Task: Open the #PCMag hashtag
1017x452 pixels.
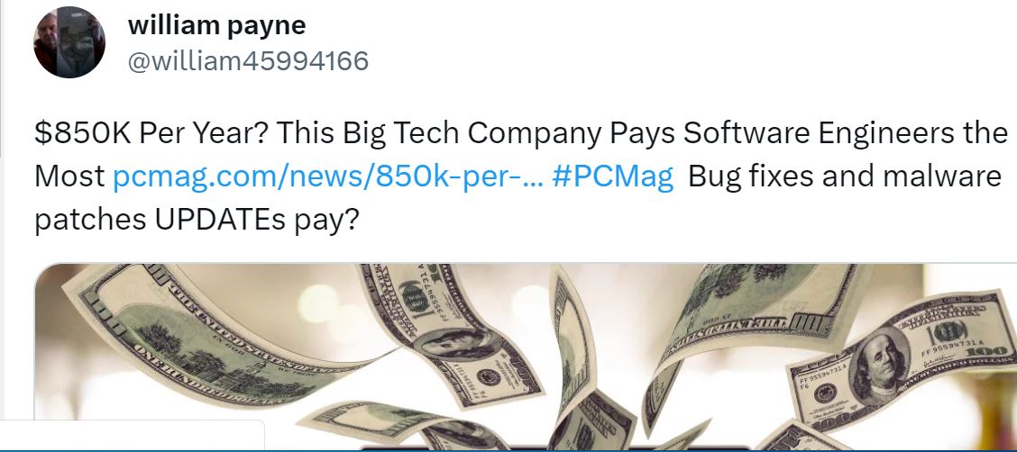Action: tap(613, 176)
